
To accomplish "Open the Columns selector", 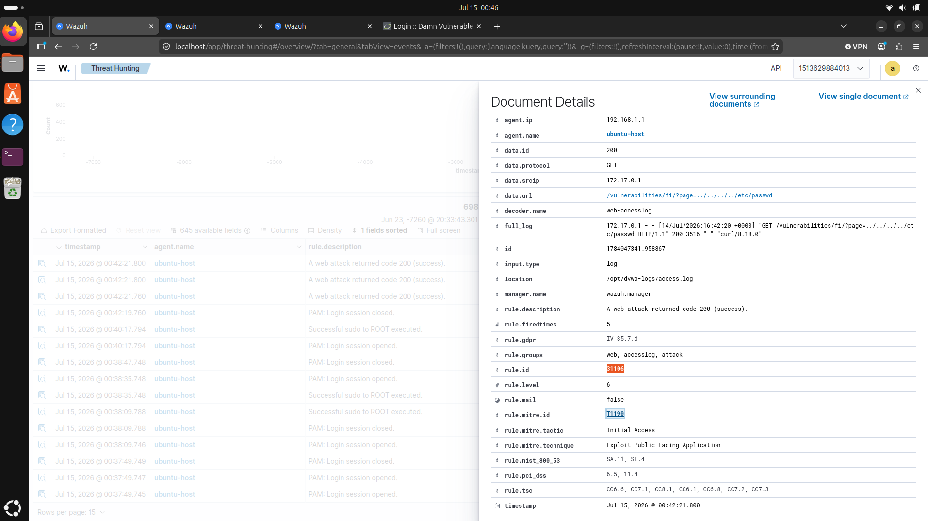I will (x=279, y=230).
